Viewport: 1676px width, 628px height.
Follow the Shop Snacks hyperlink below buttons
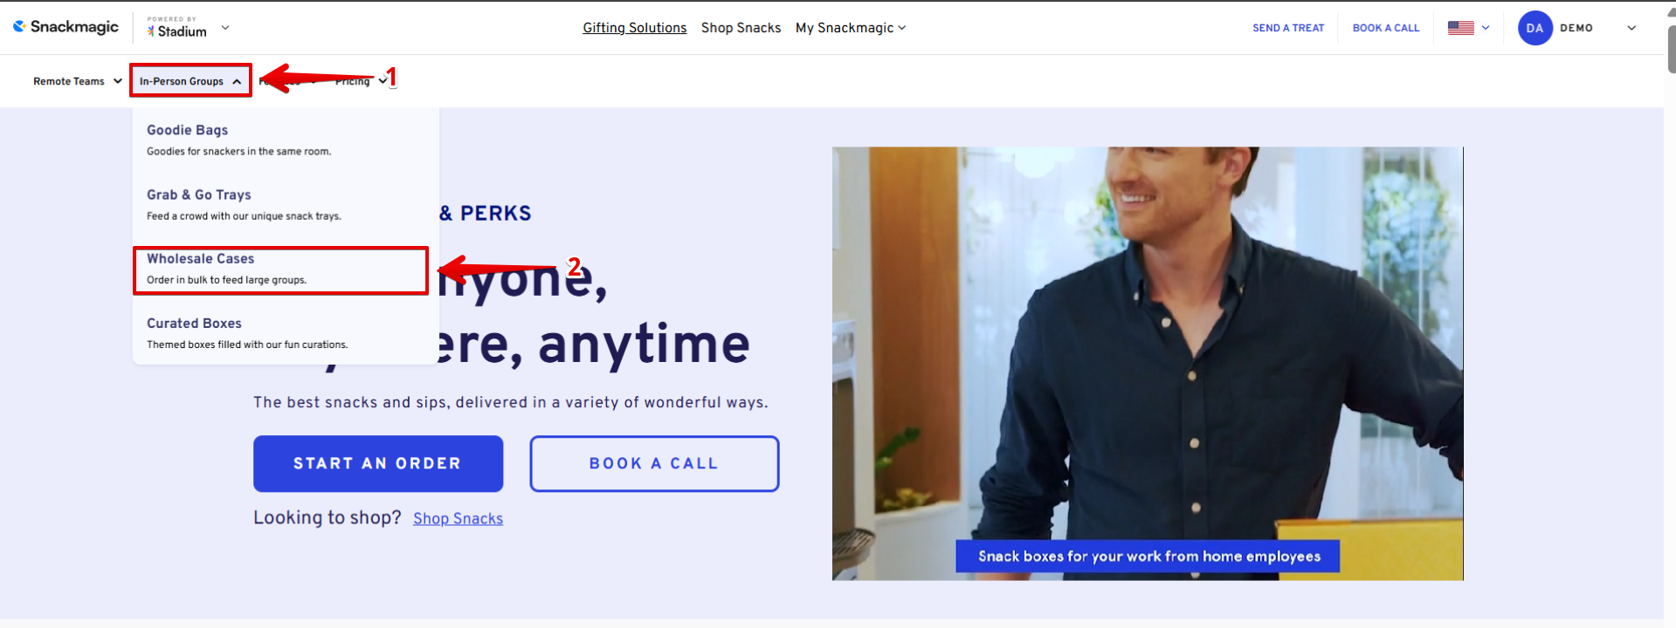[x=458, y=518]
